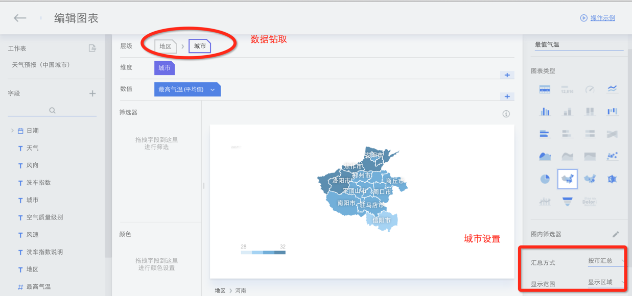This screenshot has width=632, height=296.
Task: Click the search box in the field panel
Action: [x=53, y=110]
